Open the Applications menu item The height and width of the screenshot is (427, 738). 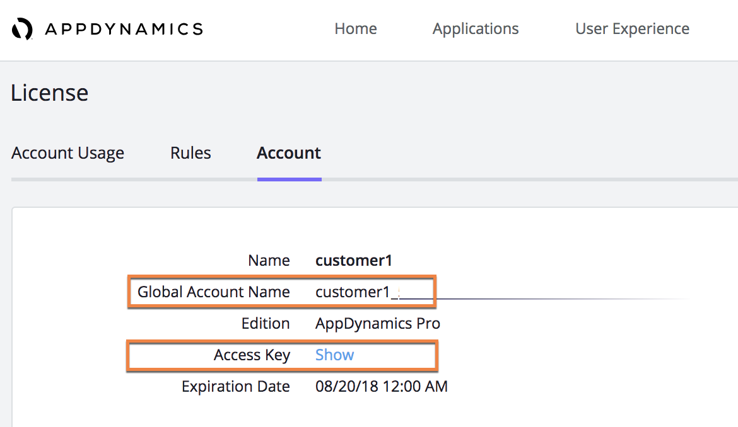tap(476, 29)
